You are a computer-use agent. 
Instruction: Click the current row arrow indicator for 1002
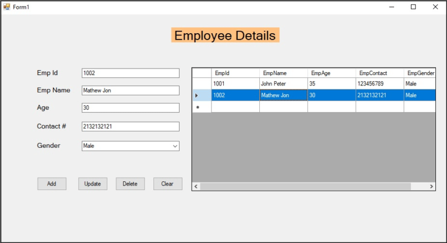(201, 95)
